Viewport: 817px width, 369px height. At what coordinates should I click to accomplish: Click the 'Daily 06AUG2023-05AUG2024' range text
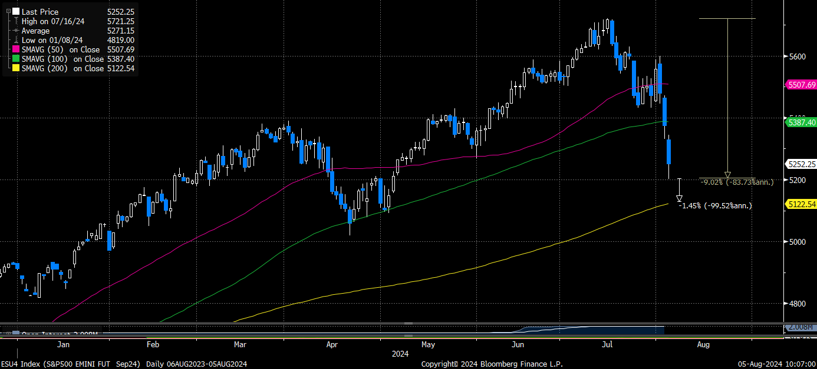[x=196, y=364]
